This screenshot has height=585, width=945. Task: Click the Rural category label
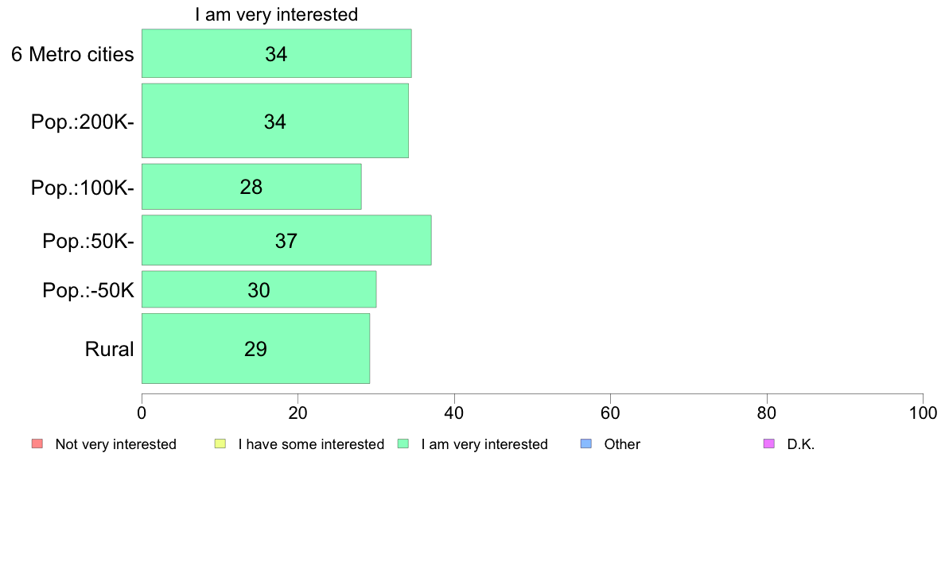tap(109, 349)
